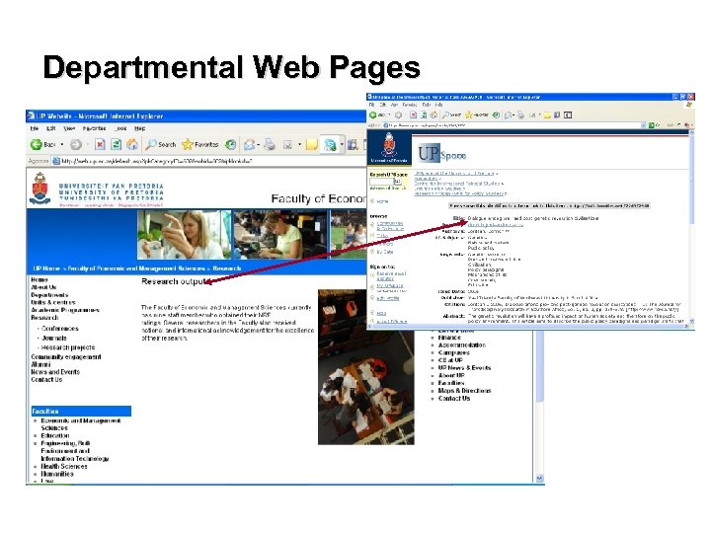This screenshot has height=533, width=711.
Task: Open Home in left navigation
Action: pyautogui.click(x=39, y=280)
